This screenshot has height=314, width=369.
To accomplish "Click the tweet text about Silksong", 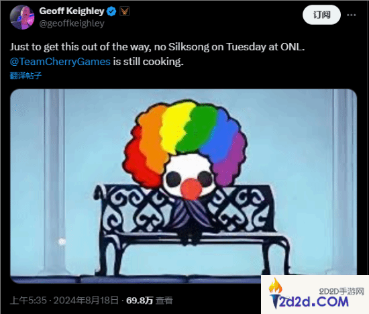I will click(x=157, y=54).
